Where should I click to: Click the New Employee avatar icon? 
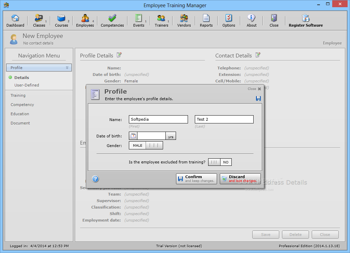pyautogui.click(x=14, y=39)
